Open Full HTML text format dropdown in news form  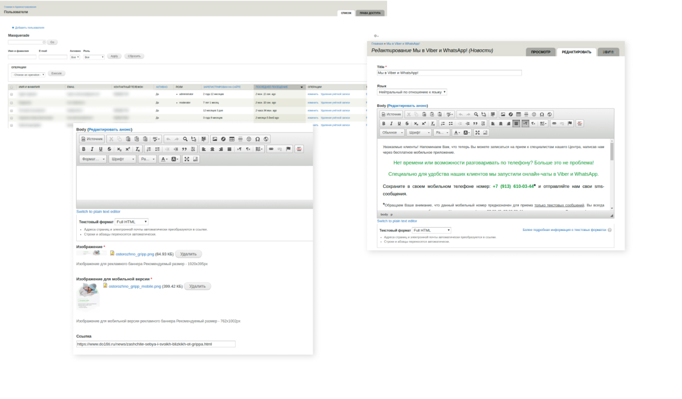431,230
